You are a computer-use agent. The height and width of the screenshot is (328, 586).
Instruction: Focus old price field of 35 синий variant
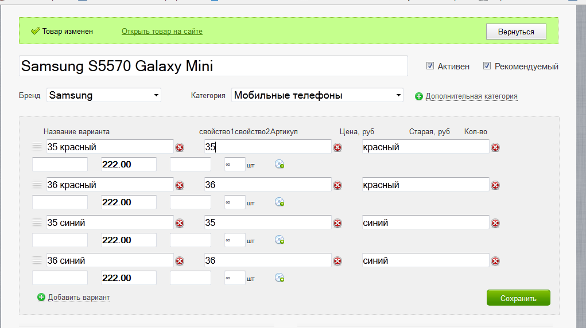tap(191, 240)
